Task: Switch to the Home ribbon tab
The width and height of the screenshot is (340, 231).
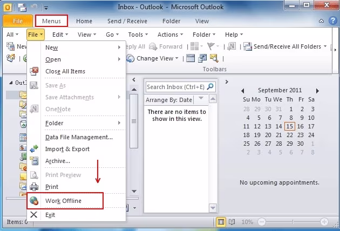Action: coord(84,21)
